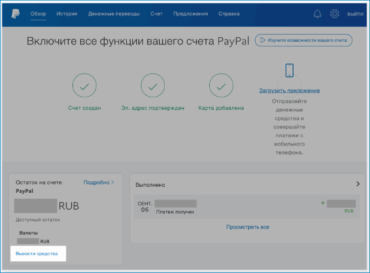Click the Эл. адрес подтвержден checkmark circle

[153, 85]
